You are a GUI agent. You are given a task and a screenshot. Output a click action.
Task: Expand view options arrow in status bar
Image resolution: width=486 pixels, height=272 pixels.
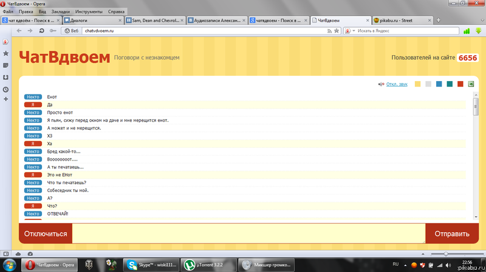click(x=423, y=254)
